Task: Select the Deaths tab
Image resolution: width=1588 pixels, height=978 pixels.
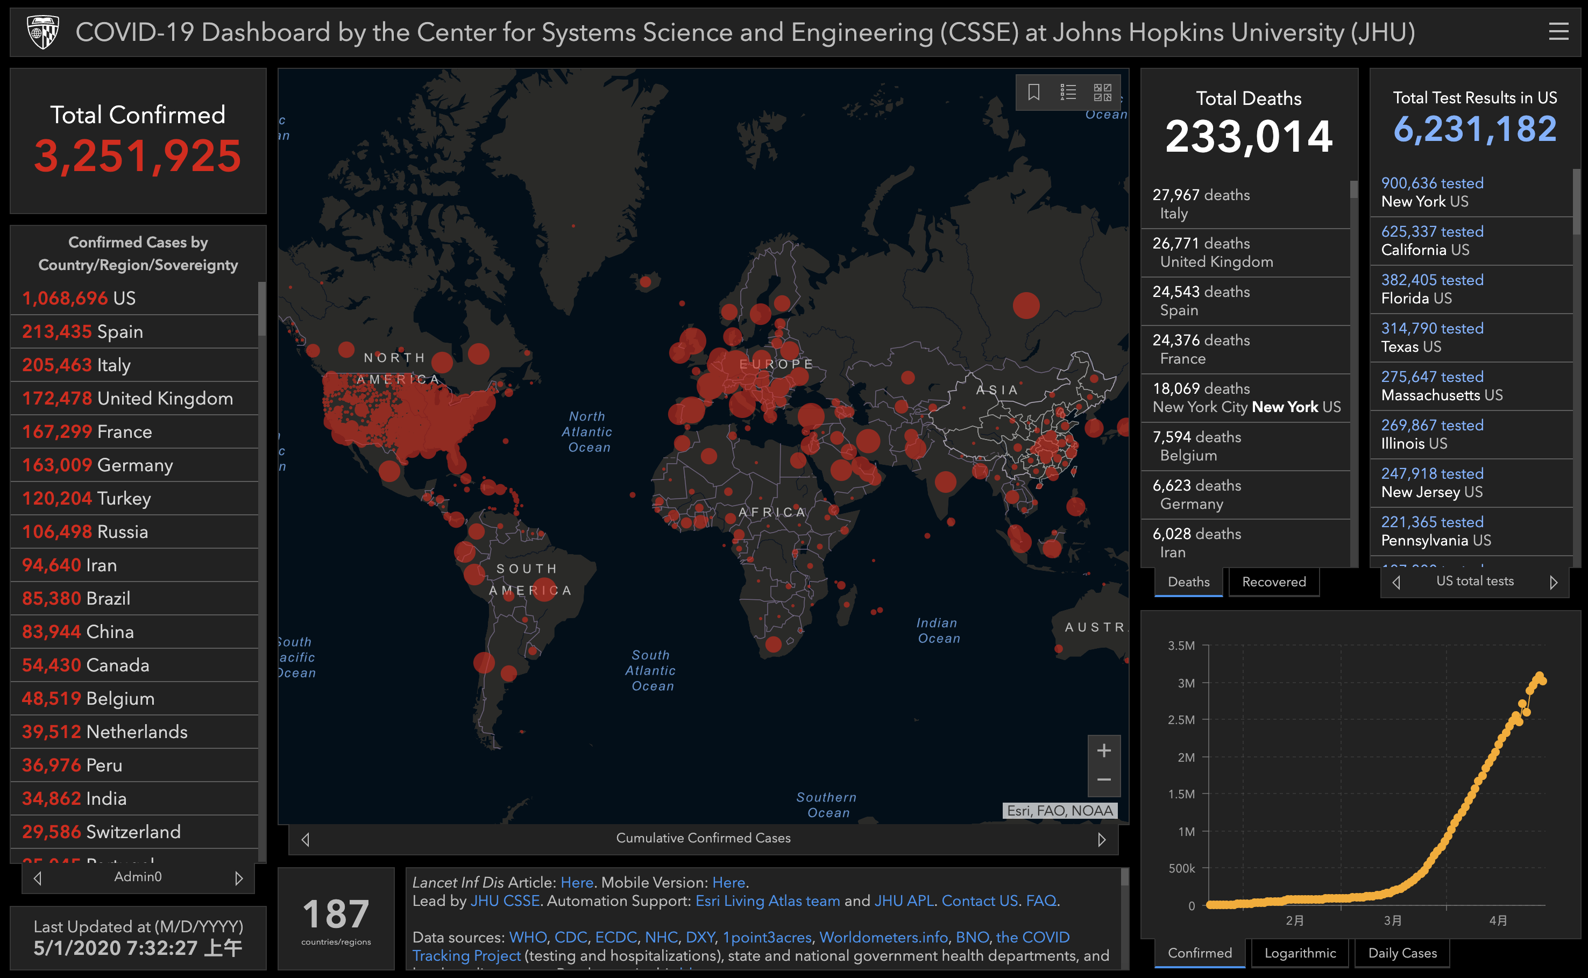Action: (x=1188, y=582)
